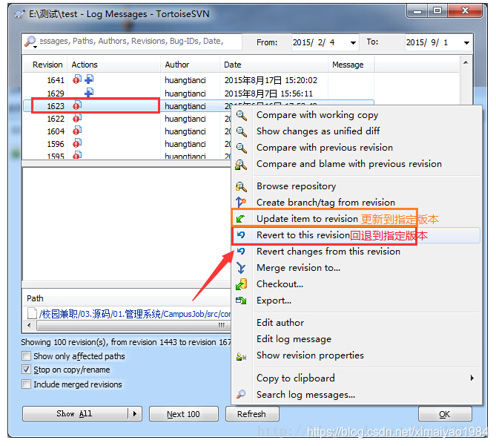Click the Show All button
Viewport: 496px width, 446px height.
tap(76, 413)
